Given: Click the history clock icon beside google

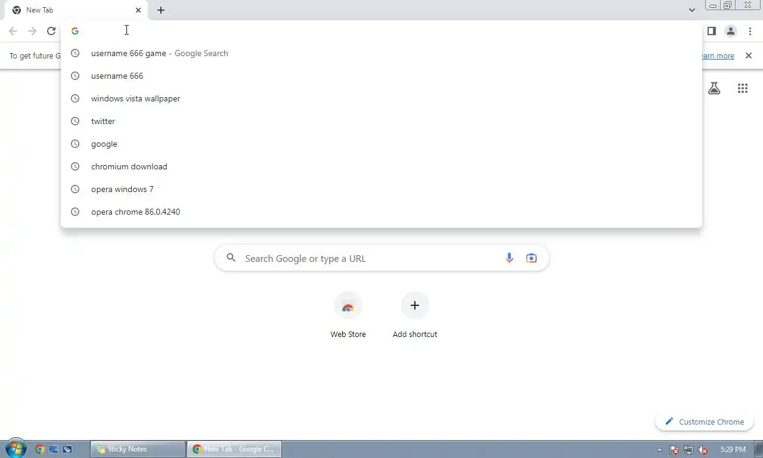Looking at the screenshot, I should point(75,144).
